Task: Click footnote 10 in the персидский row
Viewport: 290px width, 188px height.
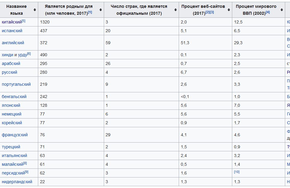Action: [236, 172]
